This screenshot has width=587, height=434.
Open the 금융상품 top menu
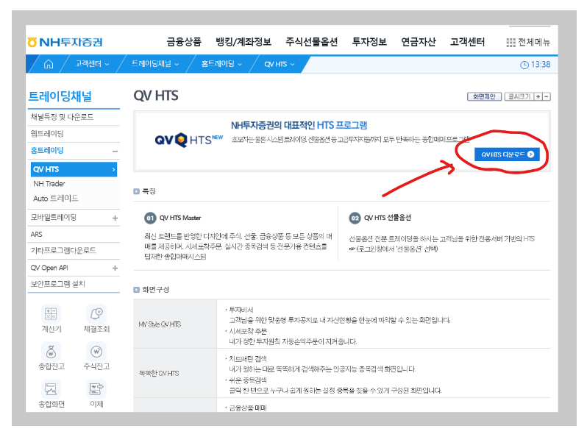click(184, 42)
